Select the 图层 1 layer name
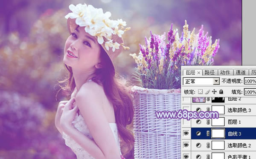The image size is (256, 159). tap(234, 122)
